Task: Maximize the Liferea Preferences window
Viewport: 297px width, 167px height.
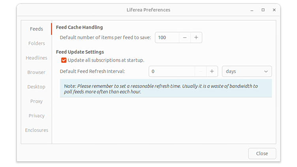Action: 263,10
